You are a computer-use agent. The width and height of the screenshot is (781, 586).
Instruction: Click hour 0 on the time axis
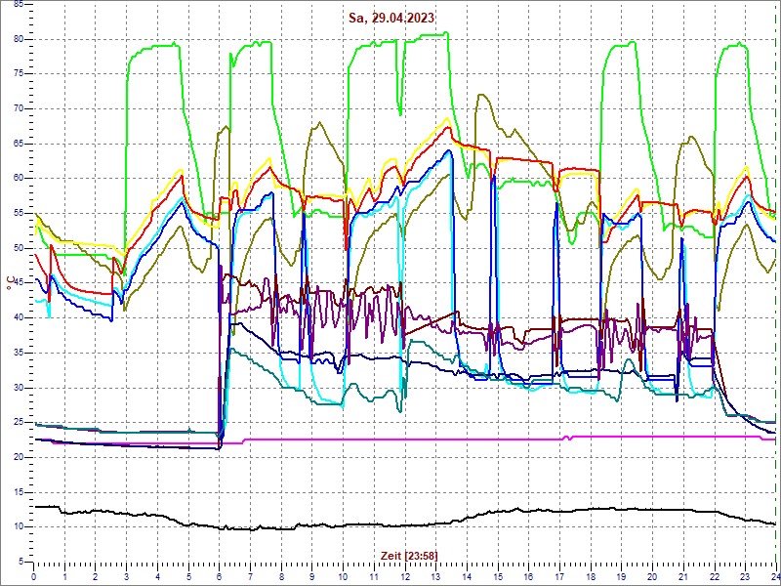point(33,576)
